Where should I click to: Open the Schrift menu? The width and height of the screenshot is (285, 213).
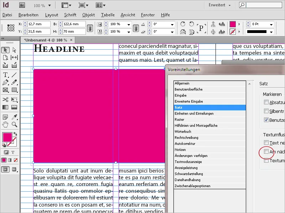70,15
